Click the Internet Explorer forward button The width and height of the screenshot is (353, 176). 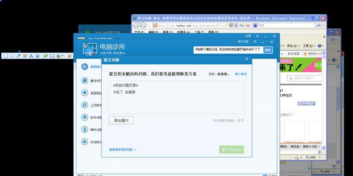click(143, 26)
